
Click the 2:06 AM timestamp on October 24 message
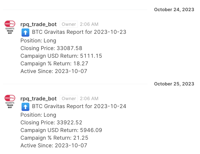coord(89,24)
